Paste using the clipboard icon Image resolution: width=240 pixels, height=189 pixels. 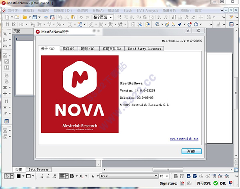tap(73, 17)
